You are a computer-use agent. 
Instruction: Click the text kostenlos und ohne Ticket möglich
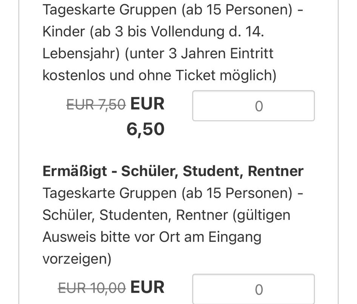(x=159, y=75)
